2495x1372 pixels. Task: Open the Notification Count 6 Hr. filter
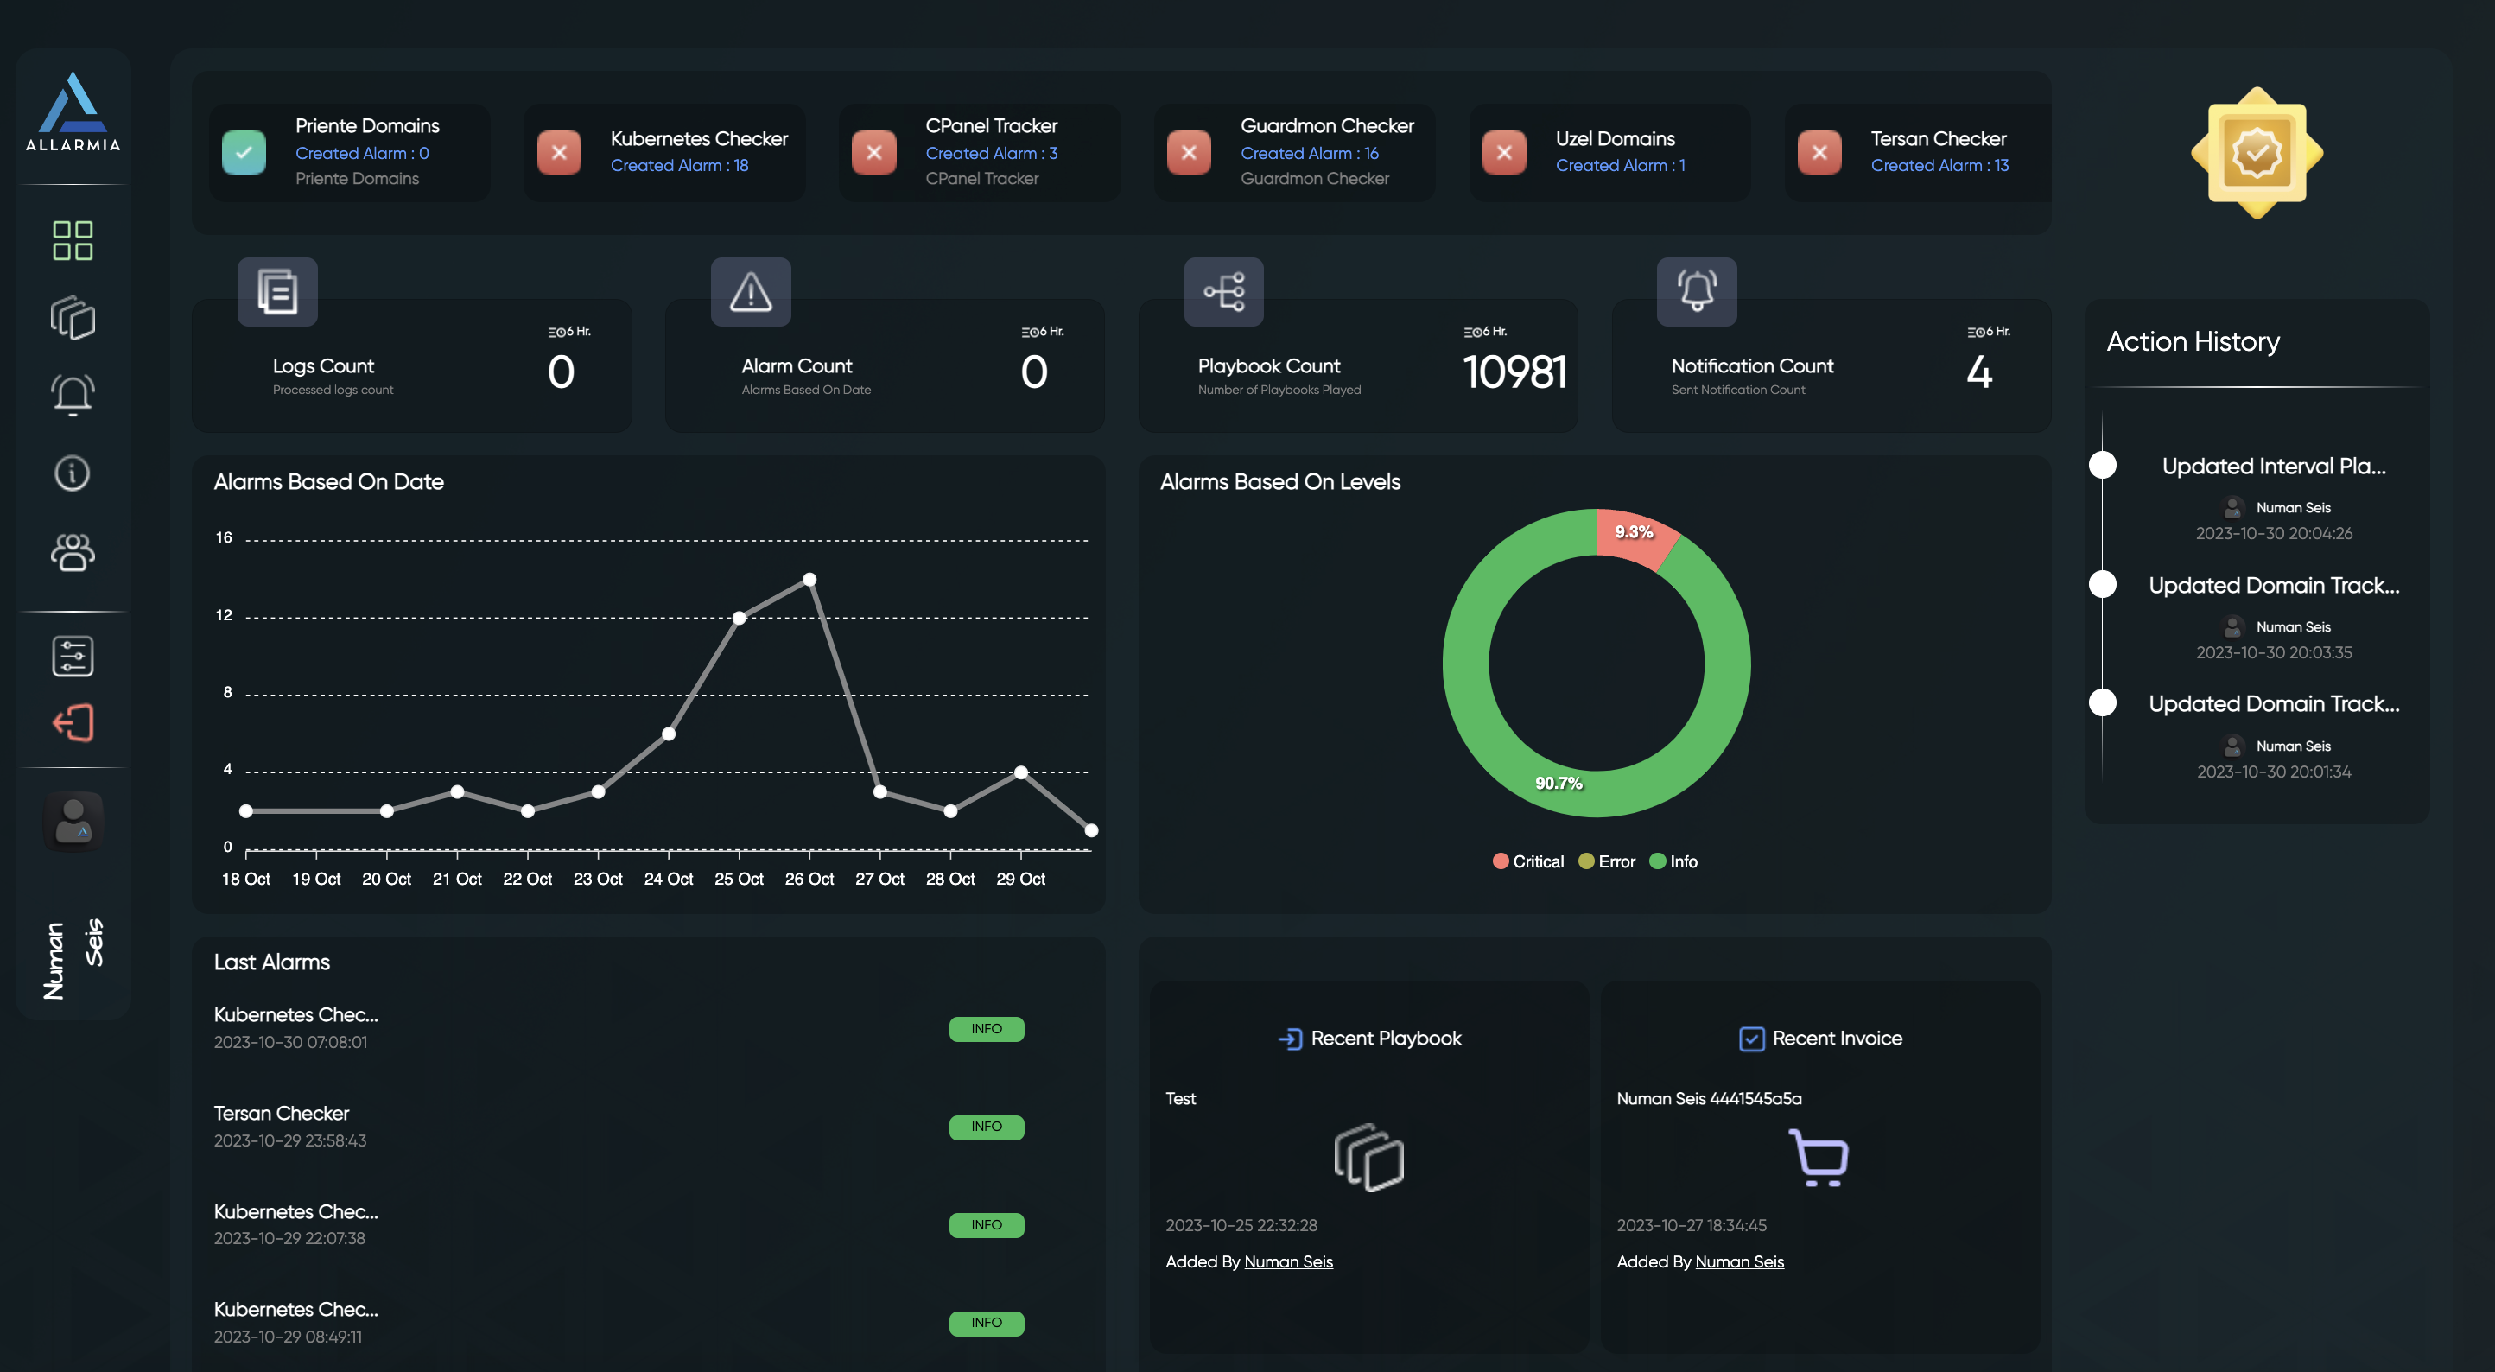coord(1988,332)
